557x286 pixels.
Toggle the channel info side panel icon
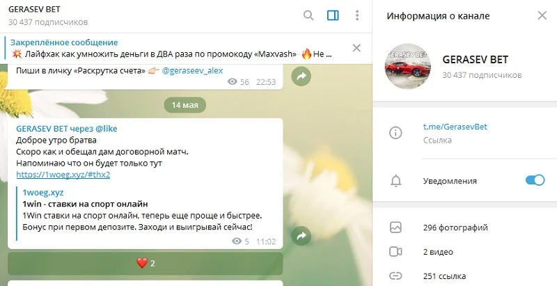pos(333,15)
